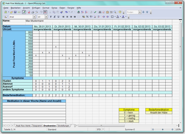Export directly as PDF icon
Image resolution: width=185 pixels, height=134 pixels.
coord(29,12)
